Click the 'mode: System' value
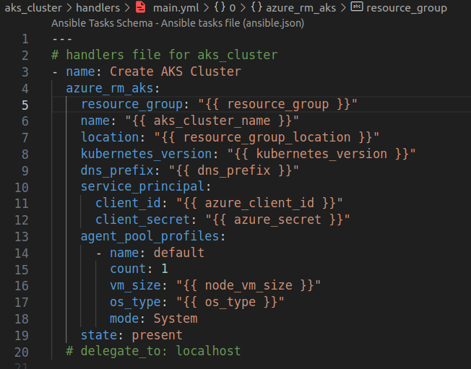Image resolution: width=471 pixels, height=369 pixels. pyautogui.click(x=175, y=318)
